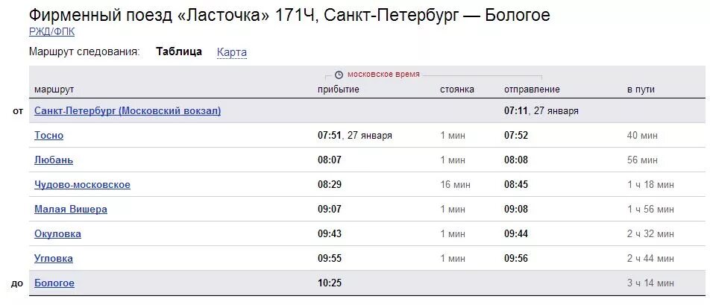This screenshot has height=305, width=710.
Task: Click the отправление column header
Action: pyautogui.click(x=532, y=89)
